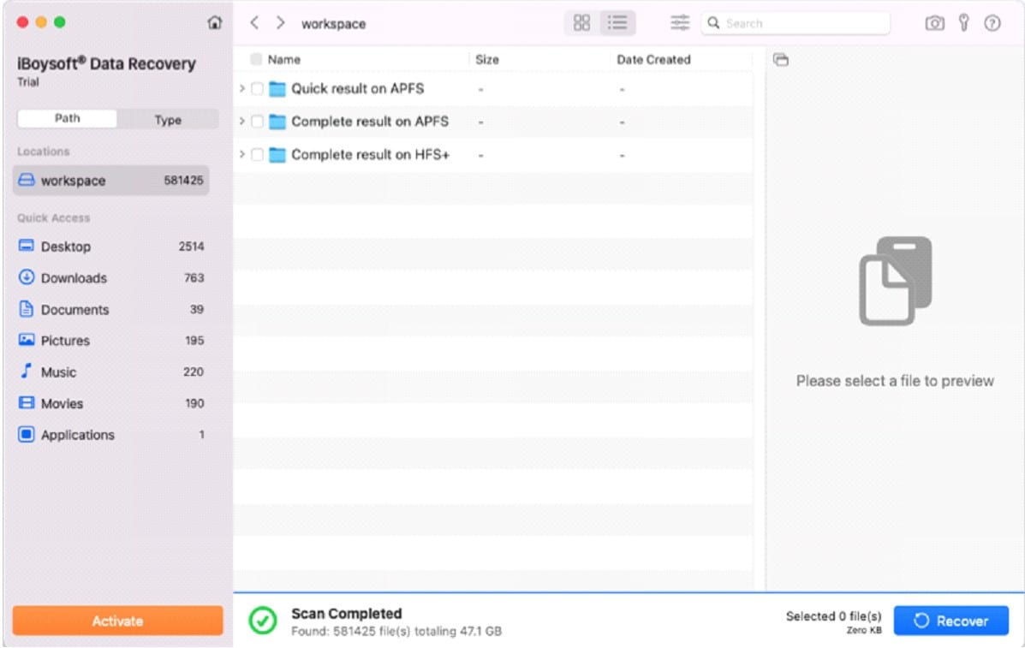1025x648 pixels.
Task: Click the camera snapshot icon
Action: tap(934, 24)
